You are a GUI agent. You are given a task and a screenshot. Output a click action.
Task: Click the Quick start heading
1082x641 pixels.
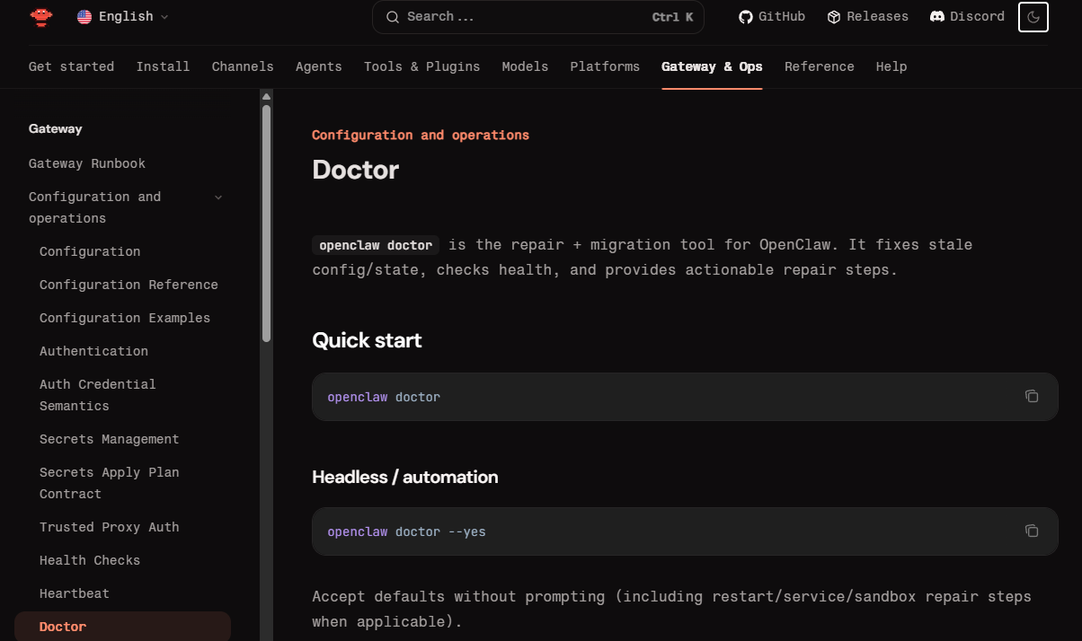coord(367,340)
